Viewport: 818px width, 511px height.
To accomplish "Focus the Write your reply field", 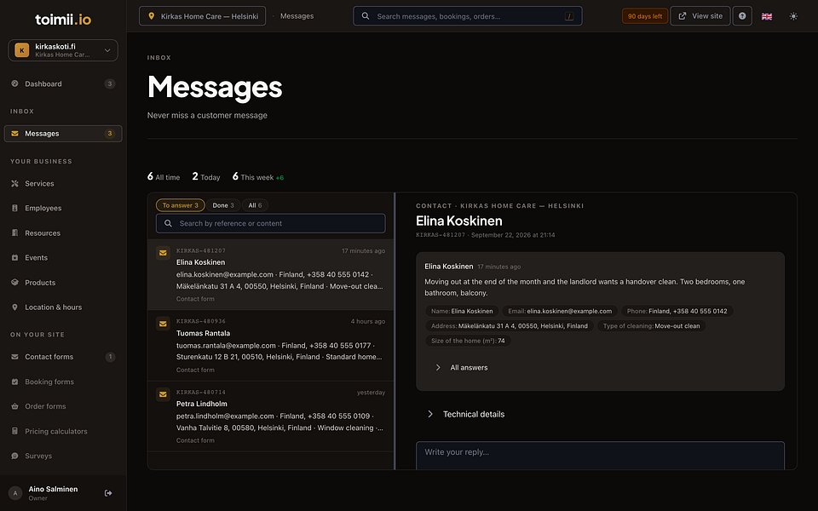I will coord(600,455).
